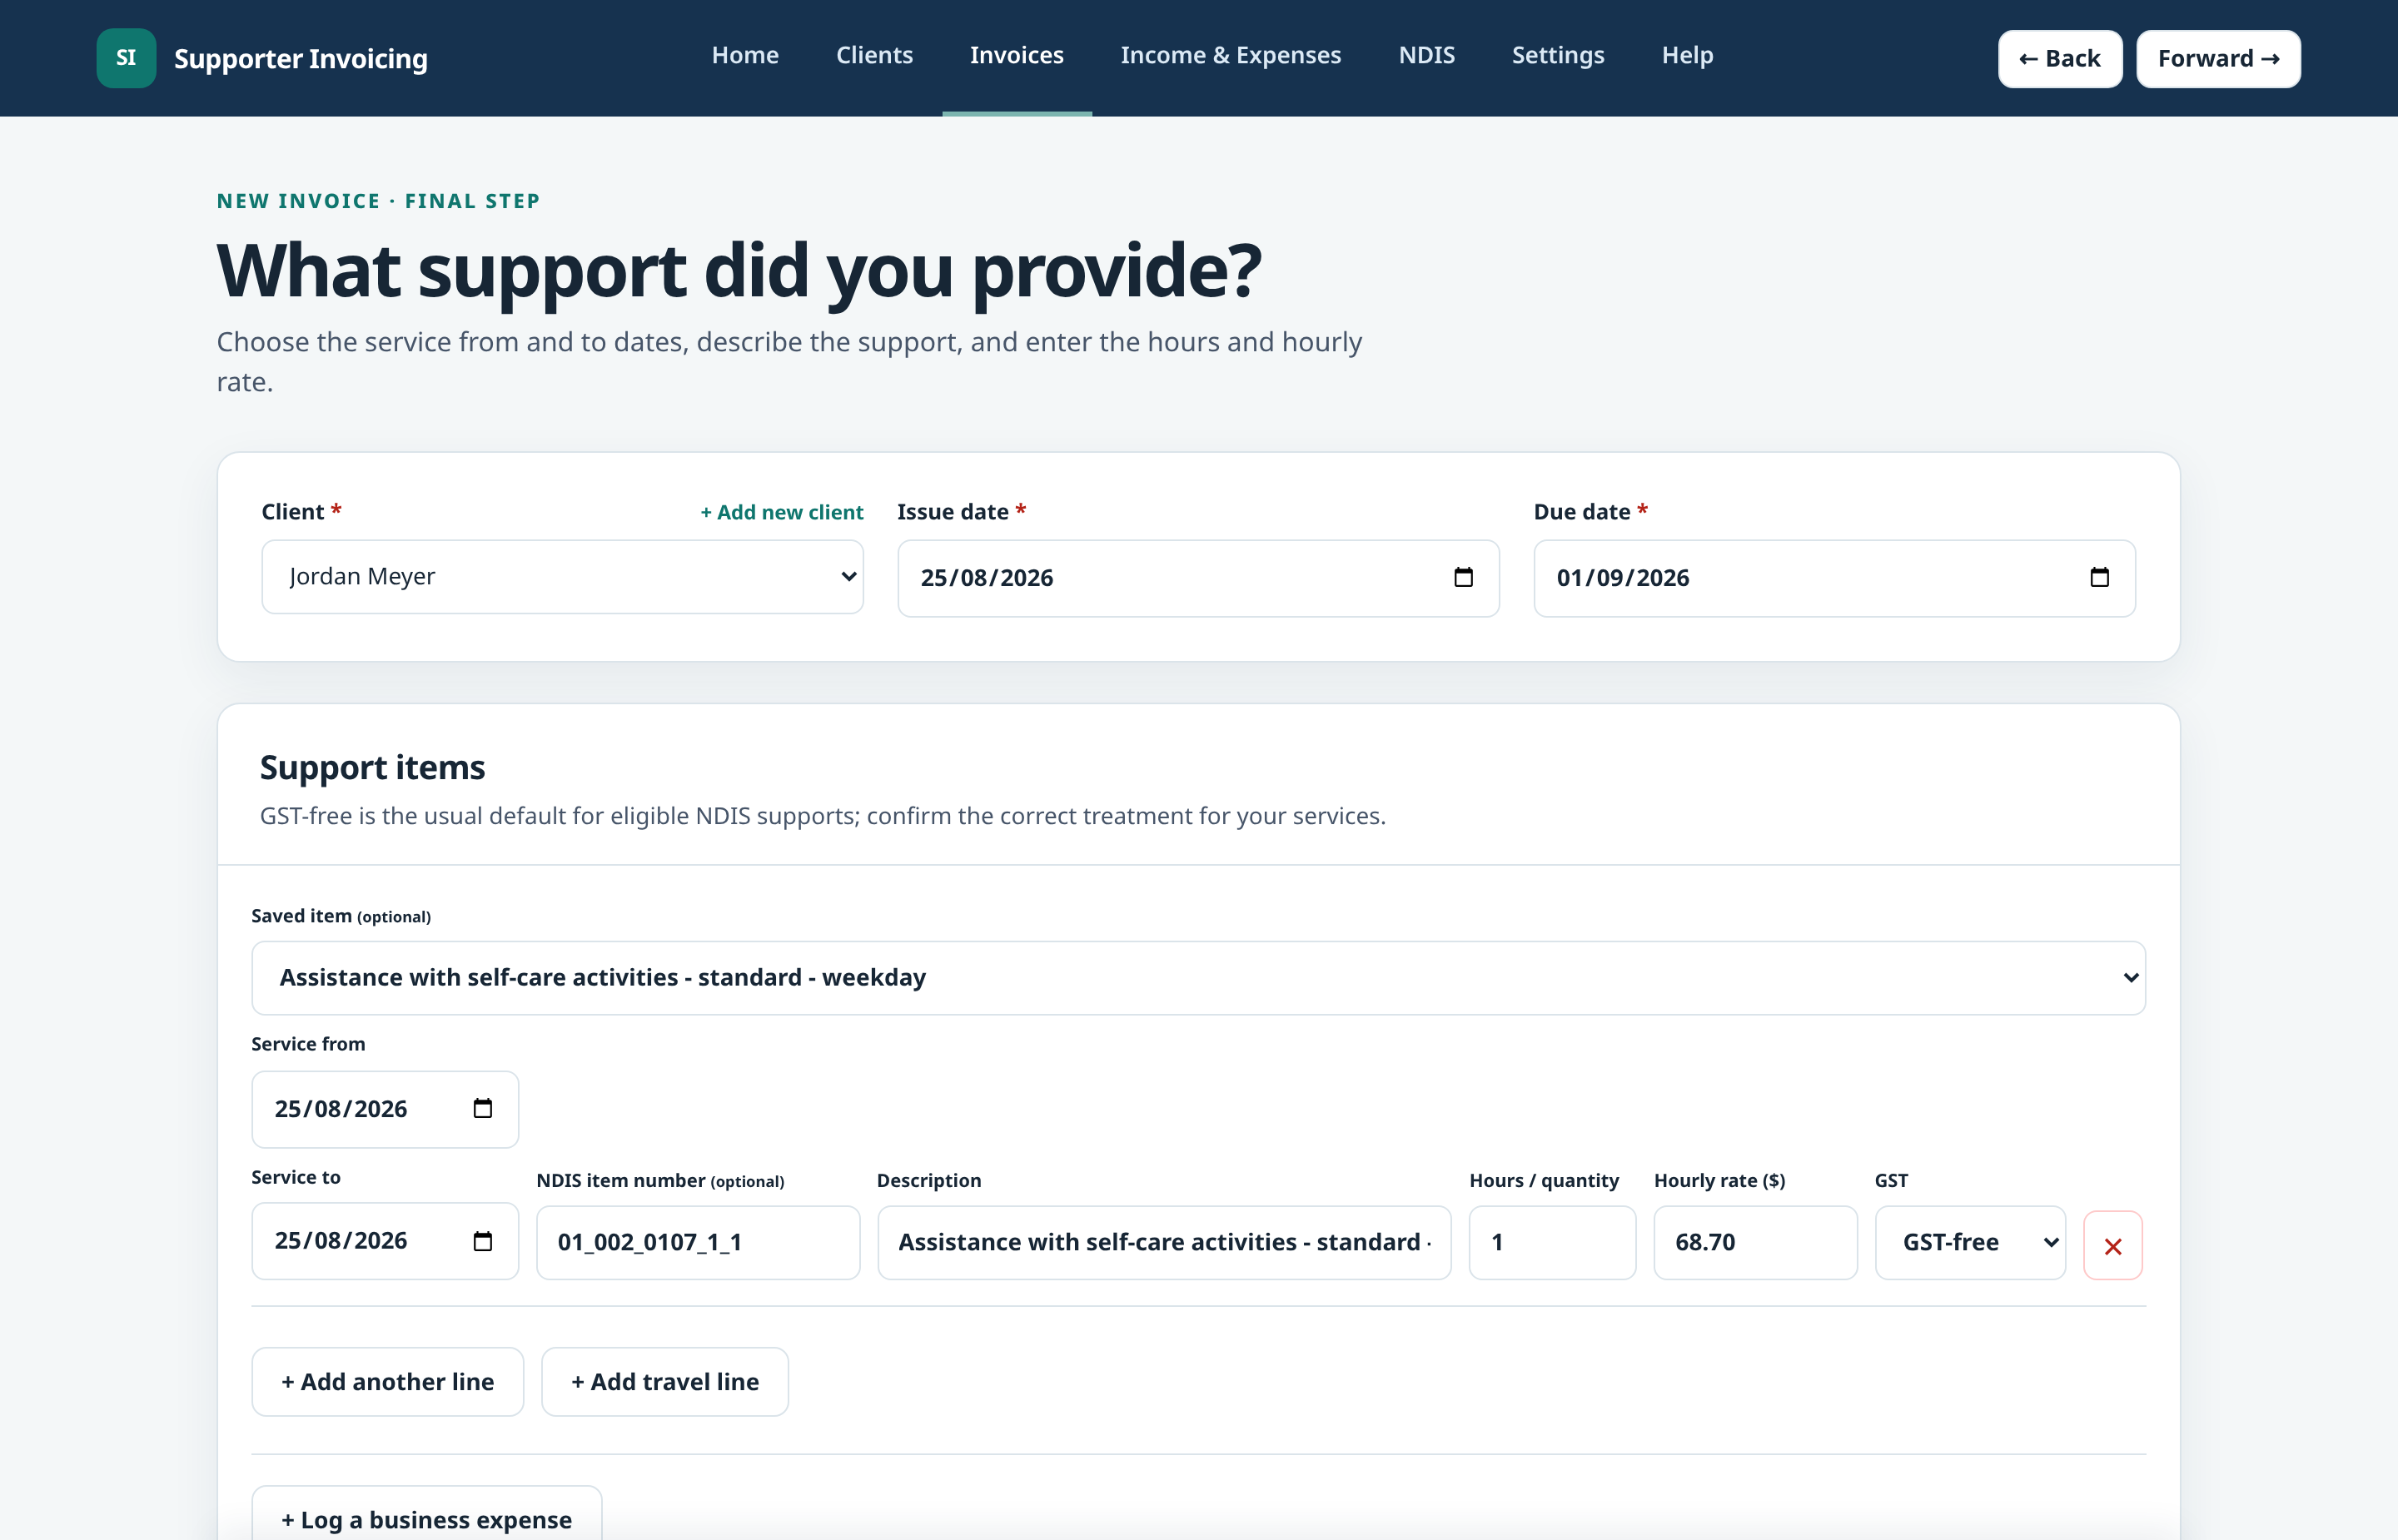Remove the support line with red X
Viewport: 2398px width, 1540px height.
click(2112, 1245)
